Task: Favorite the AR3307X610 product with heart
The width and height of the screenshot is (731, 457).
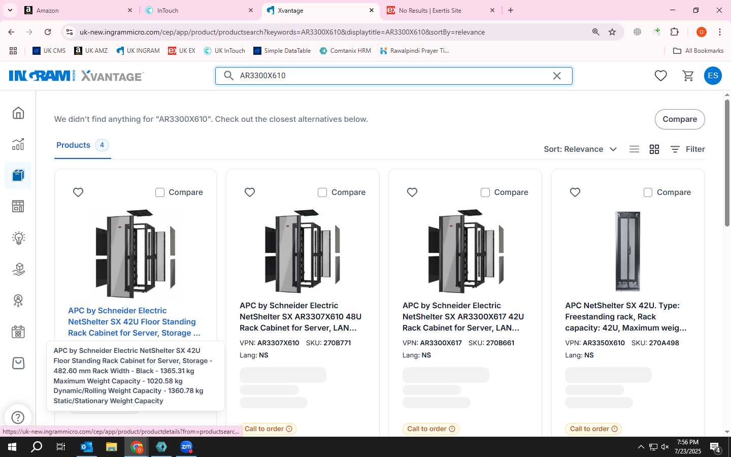Action: 250,192
